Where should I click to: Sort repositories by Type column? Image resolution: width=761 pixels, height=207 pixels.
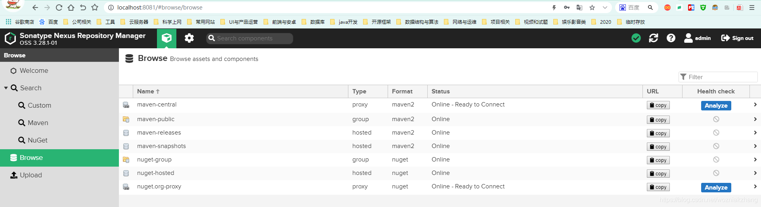368,91
